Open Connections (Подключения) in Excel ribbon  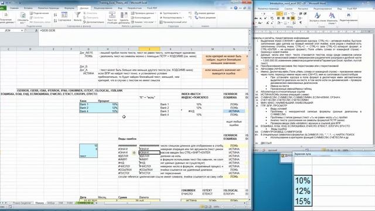(x=39, y=13)
